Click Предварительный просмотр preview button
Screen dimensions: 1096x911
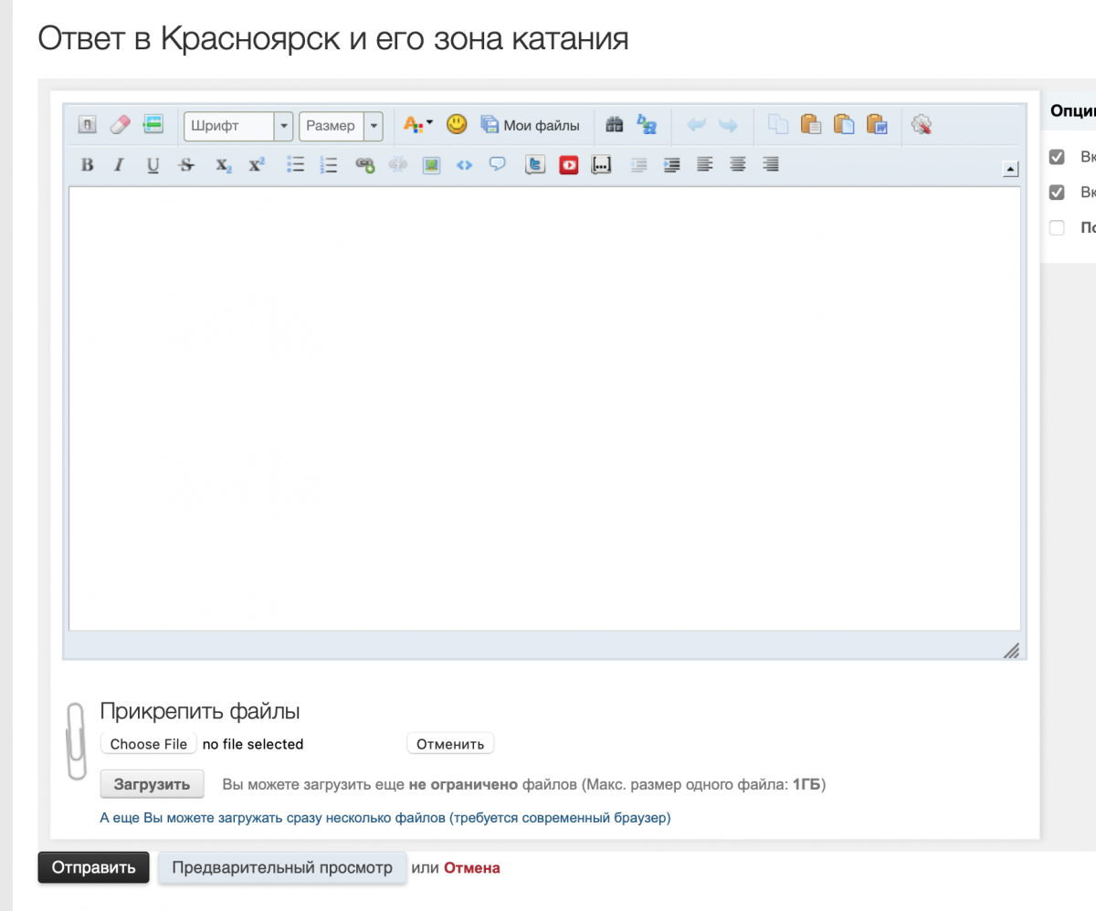pyautogui.click(x=282, y=867)
